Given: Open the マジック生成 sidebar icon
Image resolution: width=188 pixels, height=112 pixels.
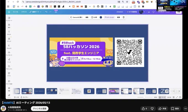Looking at the screenshot, I should pos(9,82).
